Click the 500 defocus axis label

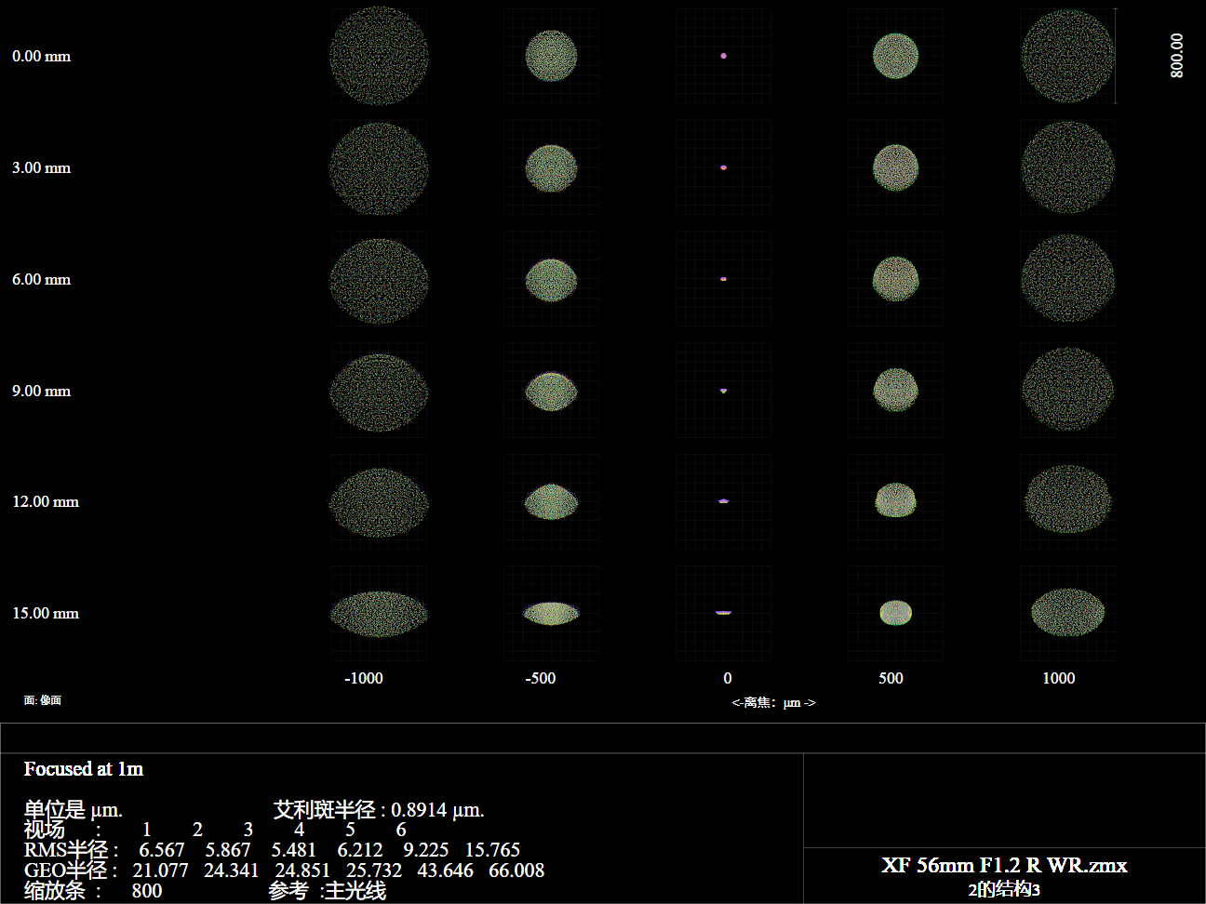[891, 678]
